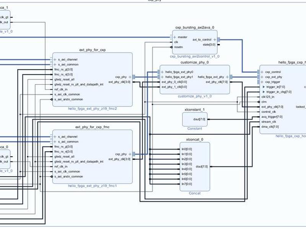This screenshot has height=229, width=306.
Task: Select ext_phy_0_clk[3:0] port on customize_phy_0
Action: 174,82
